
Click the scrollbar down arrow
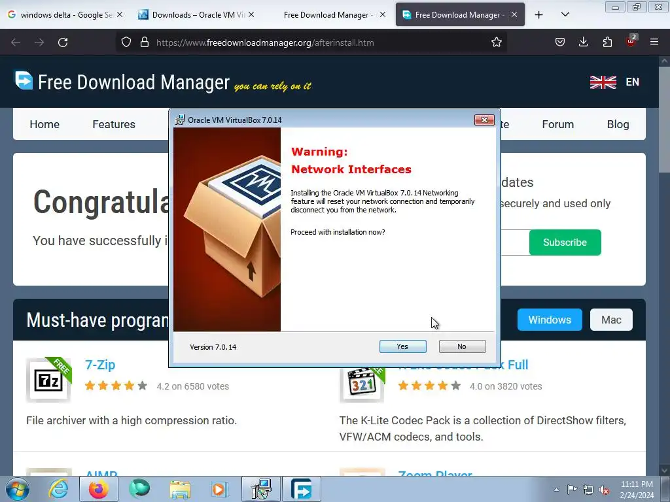pos(665,471)
